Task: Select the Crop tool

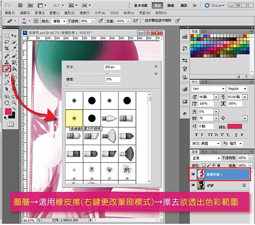Action: point(7,49)
